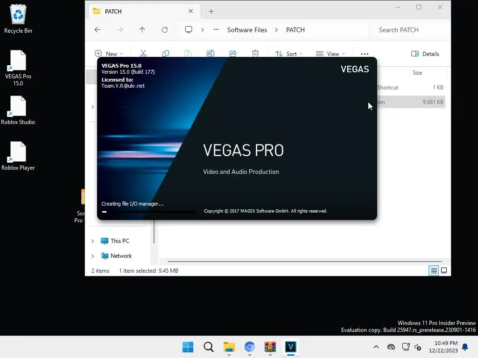Click the horizontal scrollbar in file list
Screen dimensions: 478x358
[304, 261]
